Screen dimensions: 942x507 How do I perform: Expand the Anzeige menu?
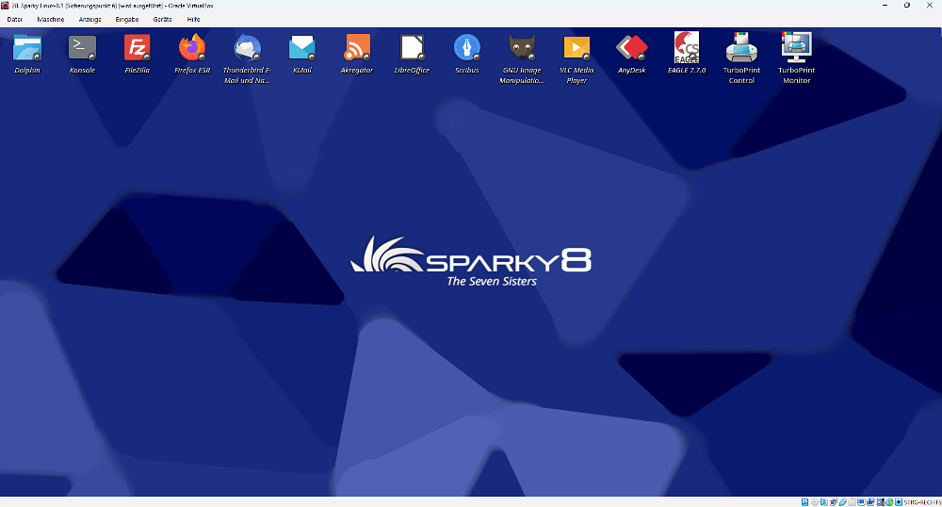(x=89, y=19)
